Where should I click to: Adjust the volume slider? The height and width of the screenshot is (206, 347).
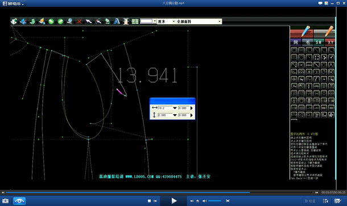214,201
